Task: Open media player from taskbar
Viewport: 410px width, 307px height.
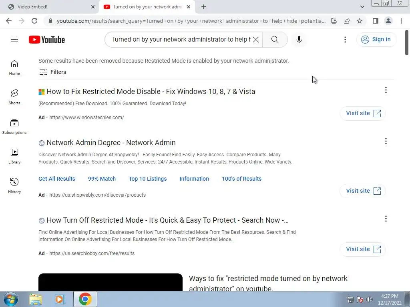Action: click(x=60, y=299)
